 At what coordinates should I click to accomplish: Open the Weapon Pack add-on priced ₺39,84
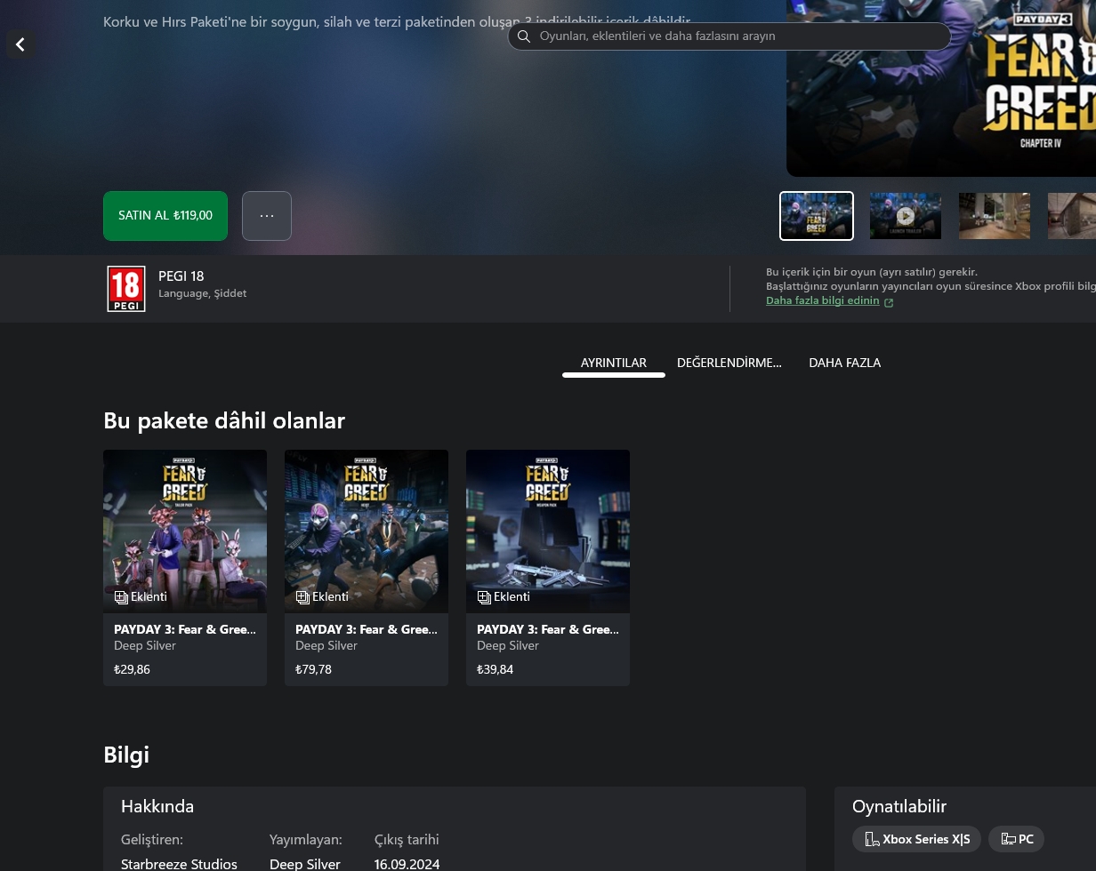(x=548, y=568)
